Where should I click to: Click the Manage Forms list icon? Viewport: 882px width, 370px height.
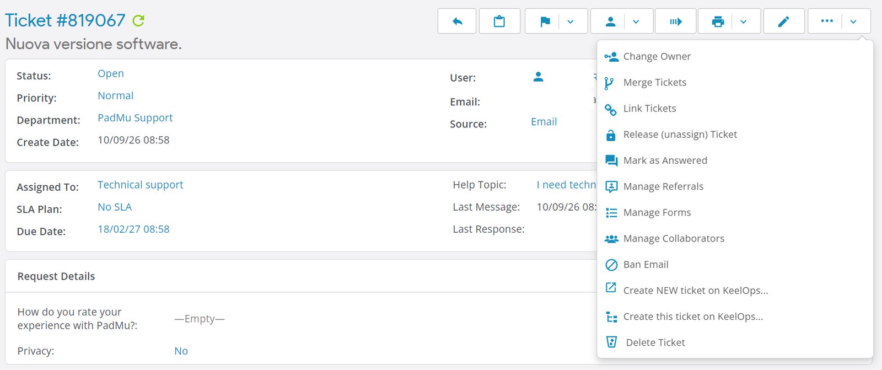pos(611,213)
